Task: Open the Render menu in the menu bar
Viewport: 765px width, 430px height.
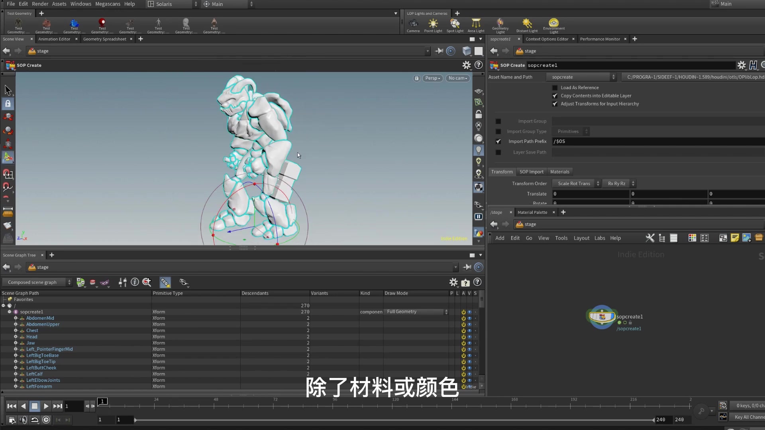Action: pos(40,4)
